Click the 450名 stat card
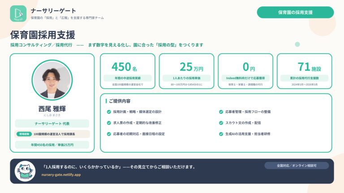344x193 pixels. point(128,71)
